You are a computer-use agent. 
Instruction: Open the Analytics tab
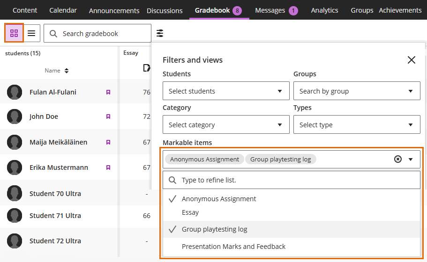click(x=325, y=10)
